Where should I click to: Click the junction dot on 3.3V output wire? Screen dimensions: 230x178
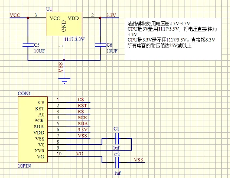tap(100, 18)
